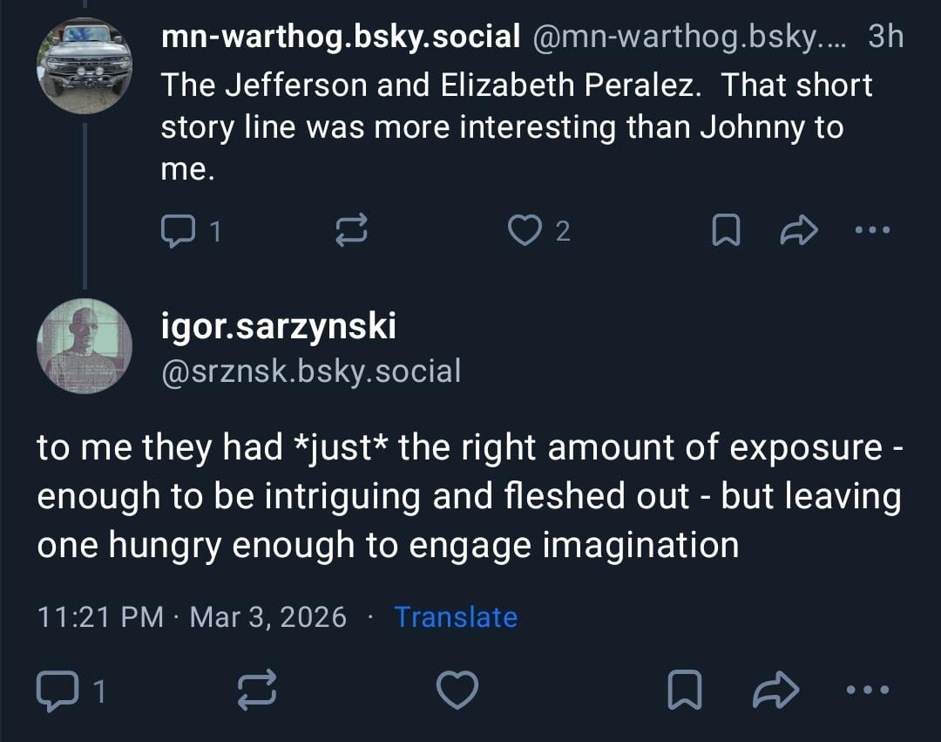Open igor.sarzynski's profile avatar
The image size is (941, 742).
coord(85,345)
